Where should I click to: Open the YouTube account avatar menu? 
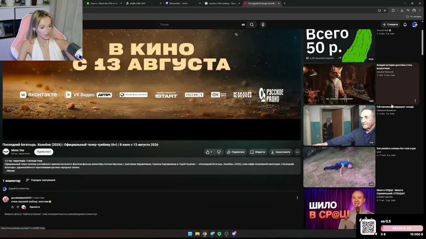tap(415, 25)
